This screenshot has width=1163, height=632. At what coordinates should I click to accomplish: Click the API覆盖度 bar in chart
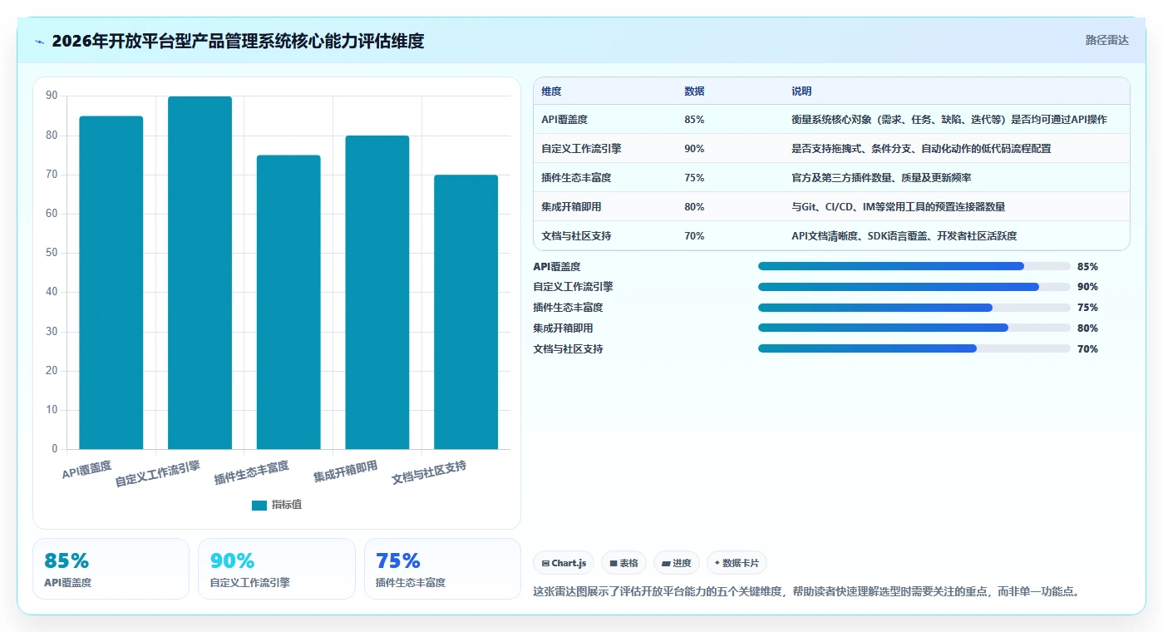pyautogui.click(x=111, y=283)
